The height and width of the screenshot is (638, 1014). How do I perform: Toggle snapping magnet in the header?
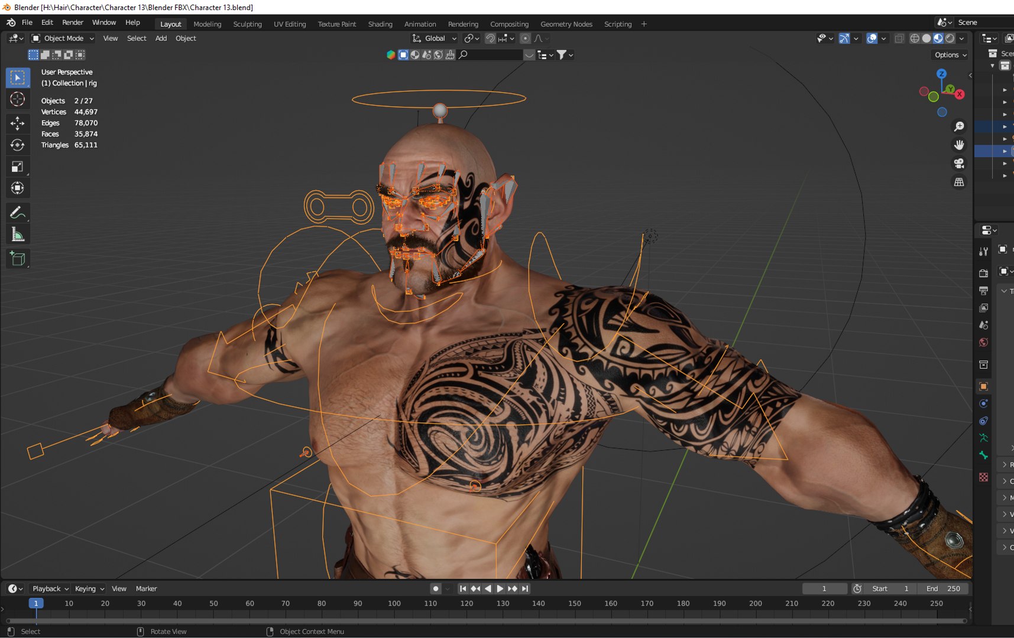pyautogui.click(x=490, y=38)
